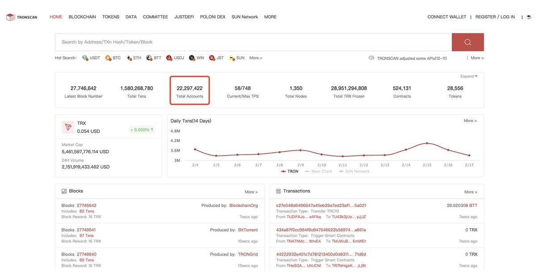Click the USDT token icon in Hot Search

(x=85, y=58)
